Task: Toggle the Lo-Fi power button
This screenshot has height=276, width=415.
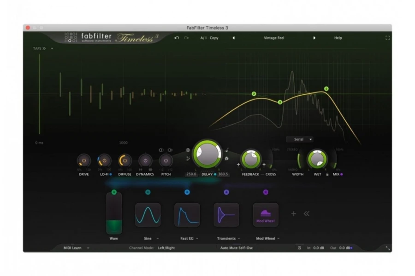Action: (104, 161)
